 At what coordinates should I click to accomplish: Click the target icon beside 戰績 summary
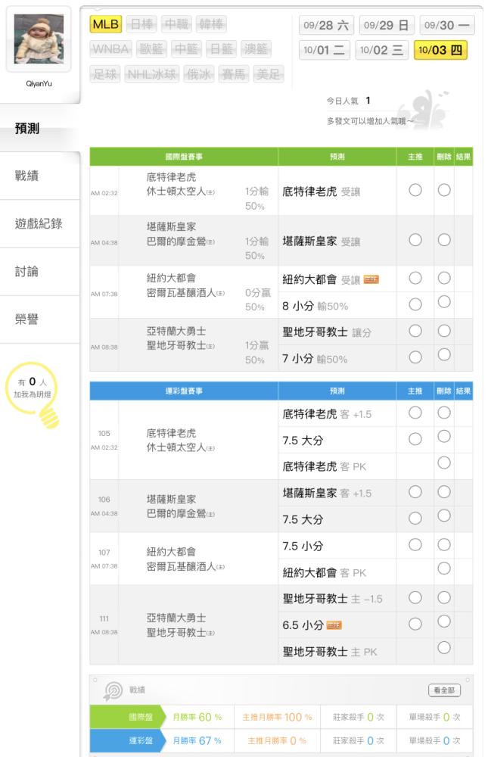[113, 690]
